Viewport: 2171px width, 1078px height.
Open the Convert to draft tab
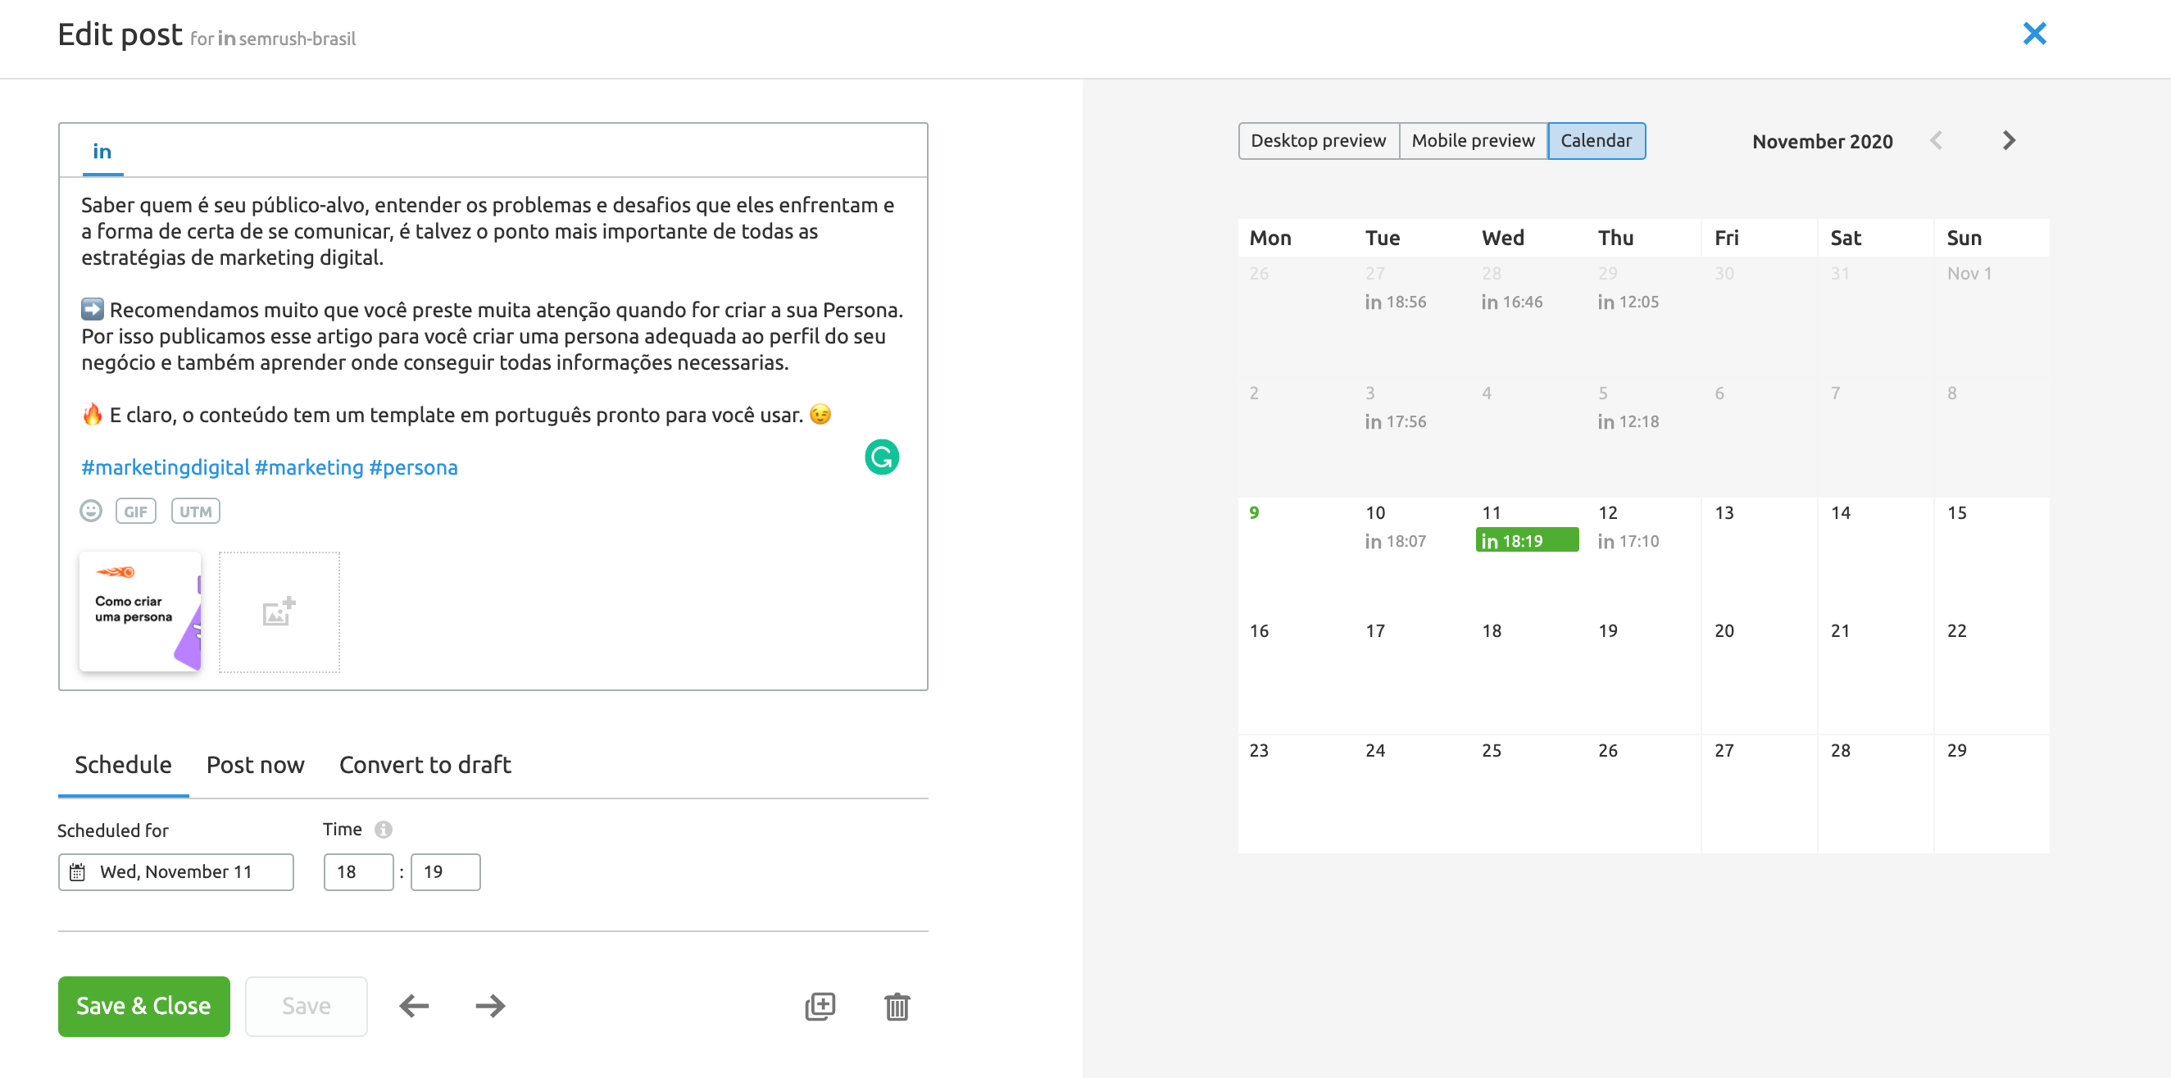tap(425, 765)
